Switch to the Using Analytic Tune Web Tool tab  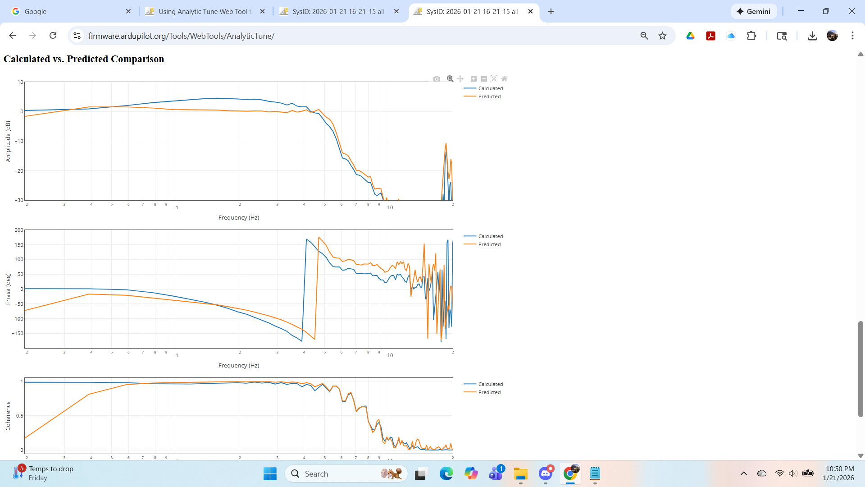[205, 11]
